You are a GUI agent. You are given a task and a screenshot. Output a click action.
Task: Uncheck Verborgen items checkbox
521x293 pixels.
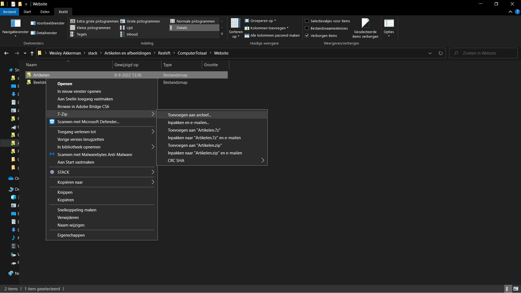pyautogui.click(x=307, y=36)
